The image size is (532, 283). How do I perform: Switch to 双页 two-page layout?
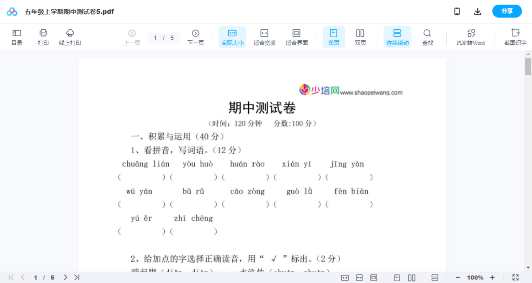tap(360, 37)
